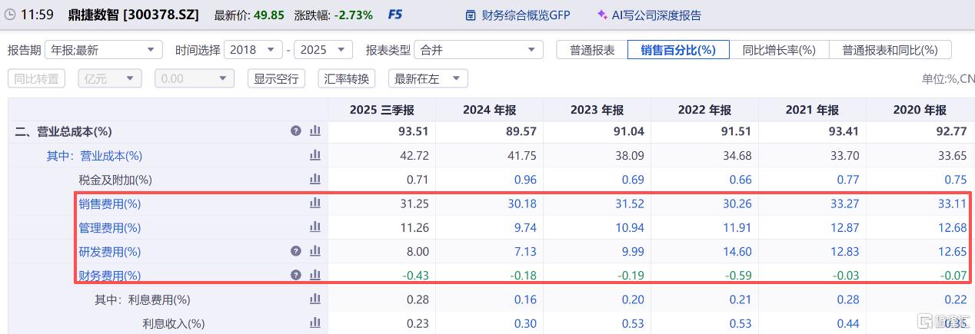
Task: Click help icon beside 财务费用(%)
Action: pyautogui.click(x=296, y=275)
